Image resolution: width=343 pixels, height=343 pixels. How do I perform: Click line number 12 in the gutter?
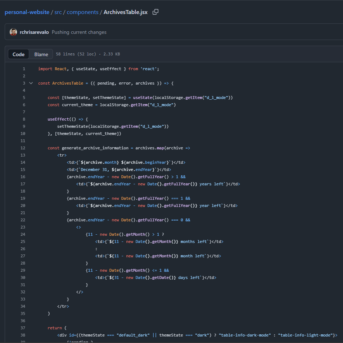click(x=23, y=148)
